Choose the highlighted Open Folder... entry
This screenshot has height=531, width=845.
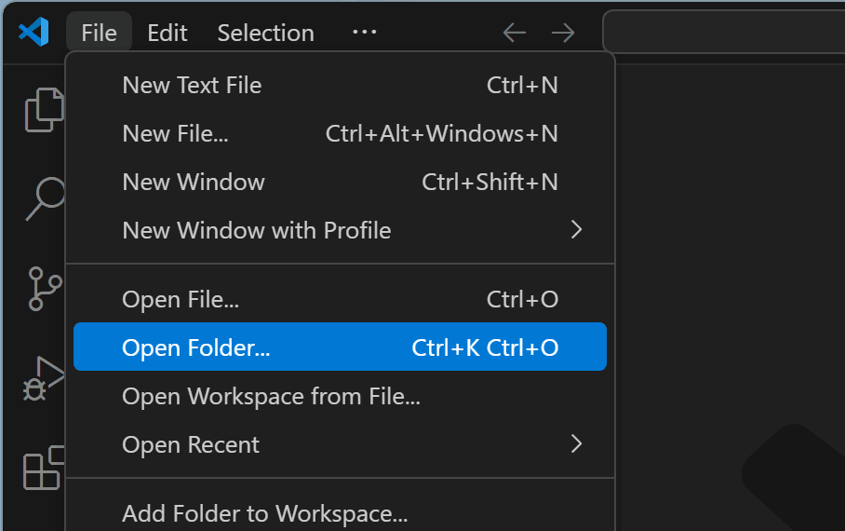[340, 347]
